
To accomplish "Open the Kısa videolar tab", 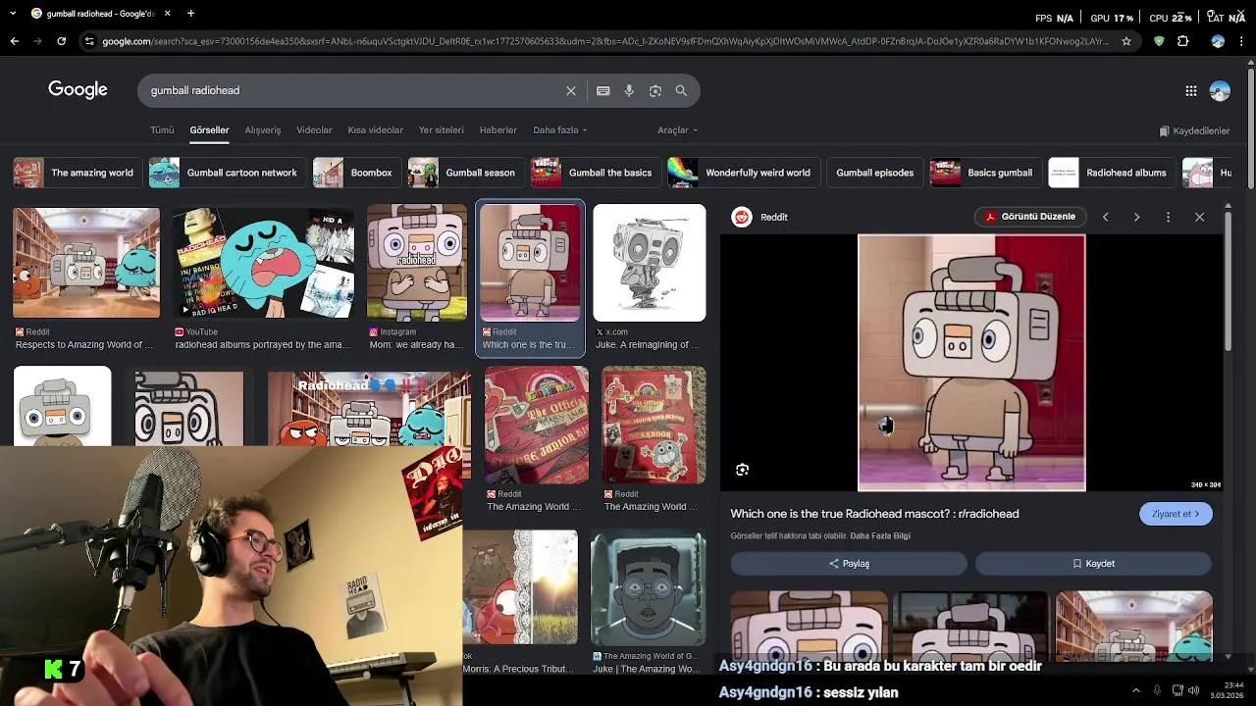I will point(375,129).
